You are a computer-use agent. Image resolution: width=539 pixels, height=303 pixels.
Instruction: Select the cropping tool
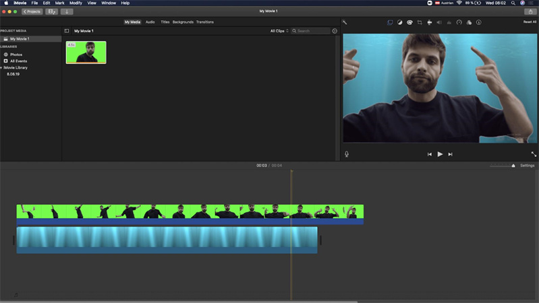pyautogui.click(x=420, y=22)
